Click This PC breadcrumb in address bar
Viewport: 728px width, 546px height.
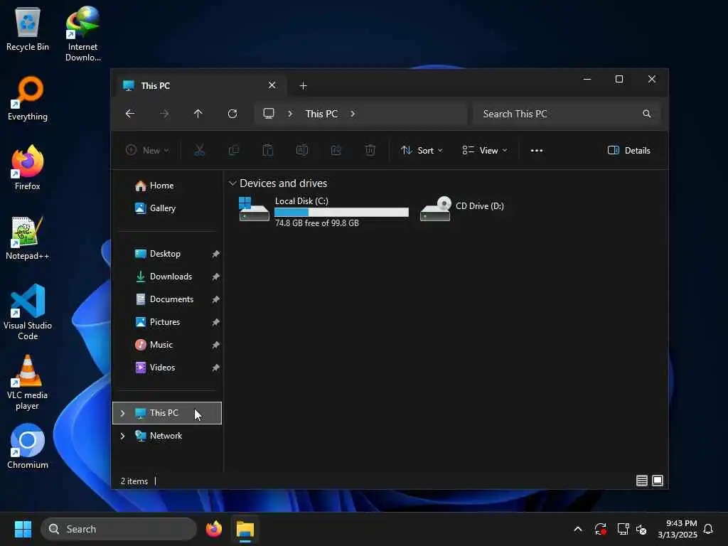tap(321, 114)
